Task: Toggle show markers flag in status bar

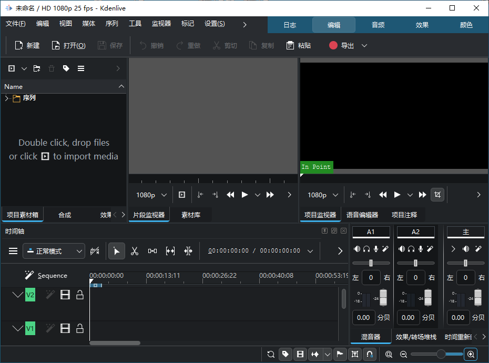Action: 340,354
